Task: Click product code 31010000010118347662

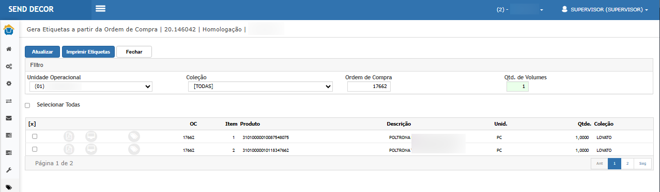Action: 266,150
